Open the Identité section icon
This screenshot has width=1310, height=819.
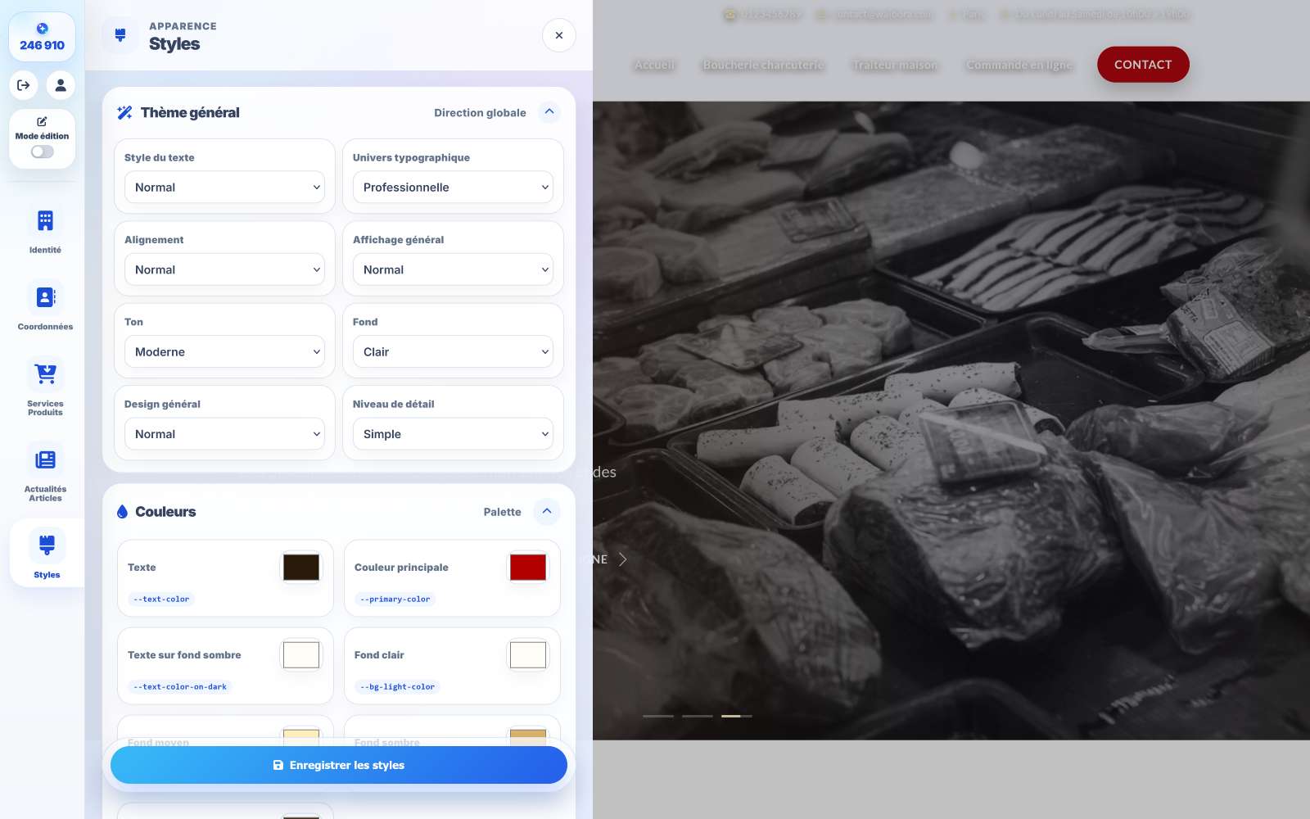45,220
